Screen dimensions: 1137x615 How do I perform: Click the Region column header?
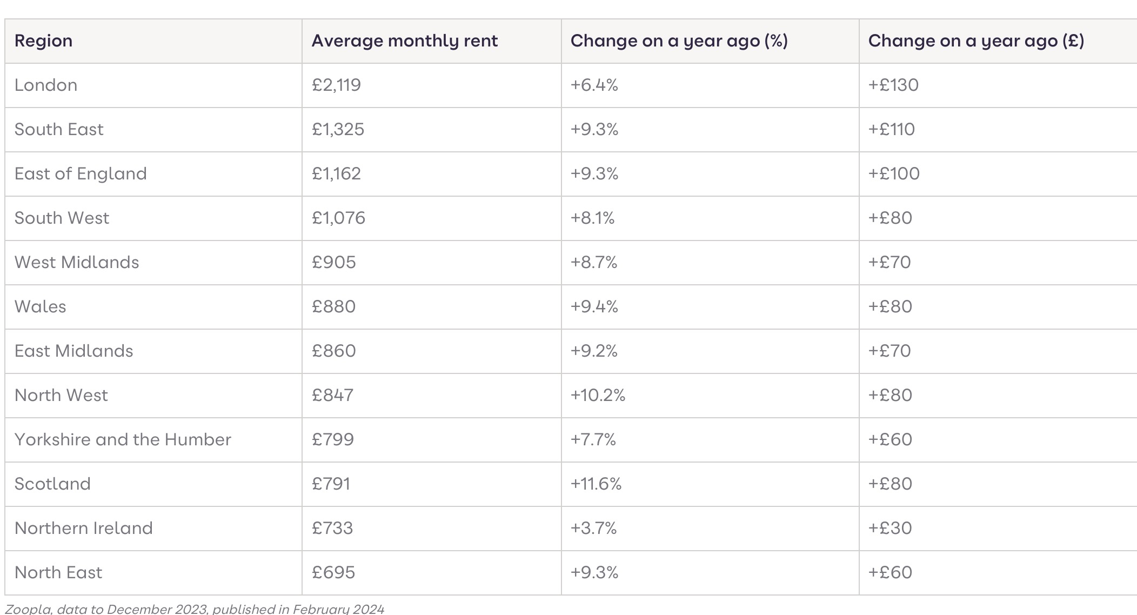point(43,41)
